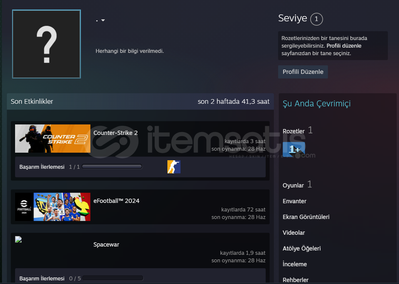Open Ekran Görüntüleri link
Screen dimensions: 399x284
(306, 217)
